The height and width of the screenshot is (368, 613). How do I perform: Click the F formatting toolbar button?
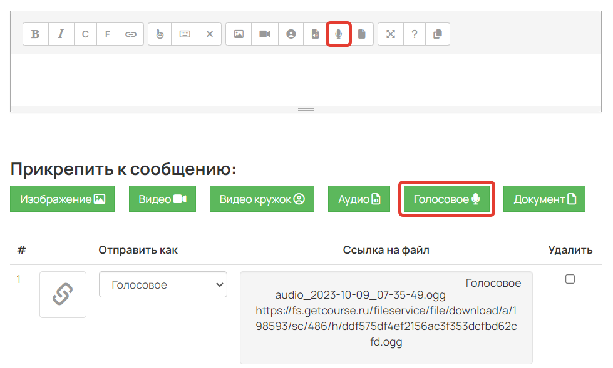[x=107, y=34]
